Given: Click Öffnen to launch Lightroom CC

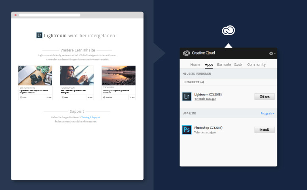Looking at the screenshot, I should click(265, 97).
